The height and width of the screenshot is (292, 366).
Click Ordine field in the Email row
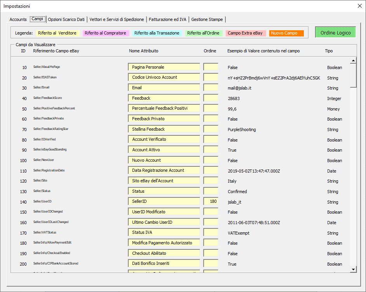click(211, 88)
